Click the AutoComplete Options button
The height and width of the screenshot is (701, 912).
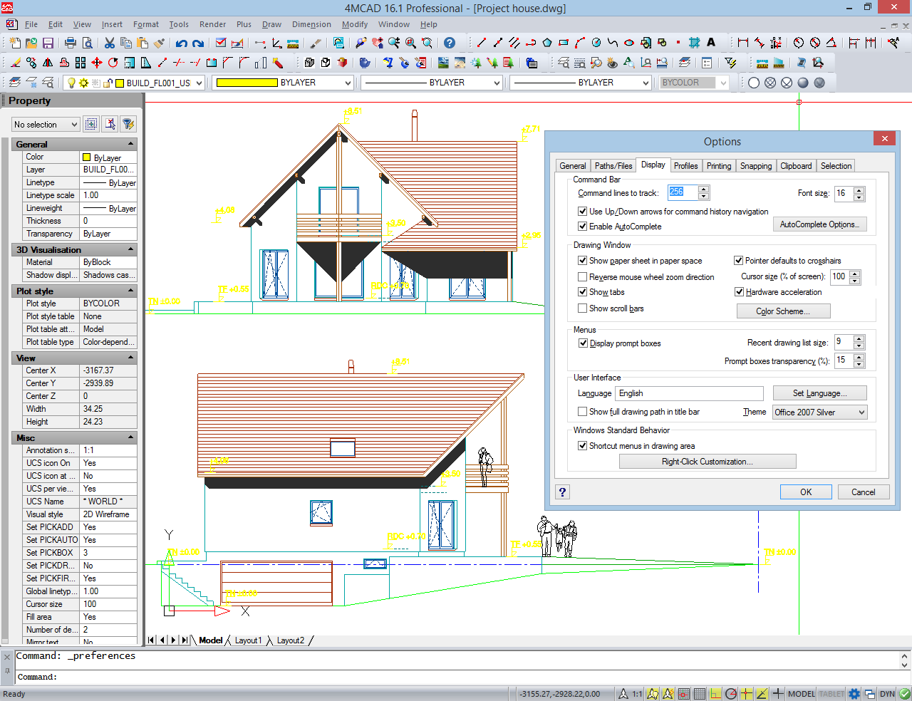point(819,224)
